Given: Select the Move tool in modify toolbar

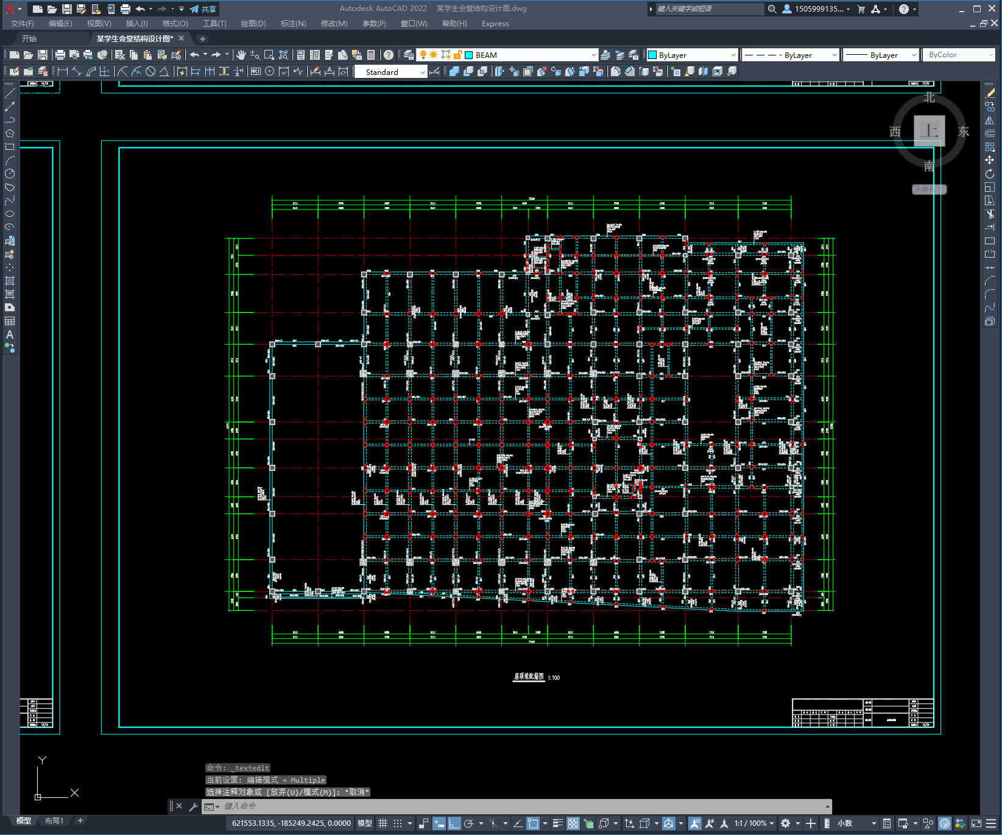Looking at the screenshot, I should [990, 160].
